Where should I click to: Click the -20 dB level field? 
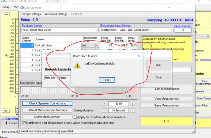point(118,104)
